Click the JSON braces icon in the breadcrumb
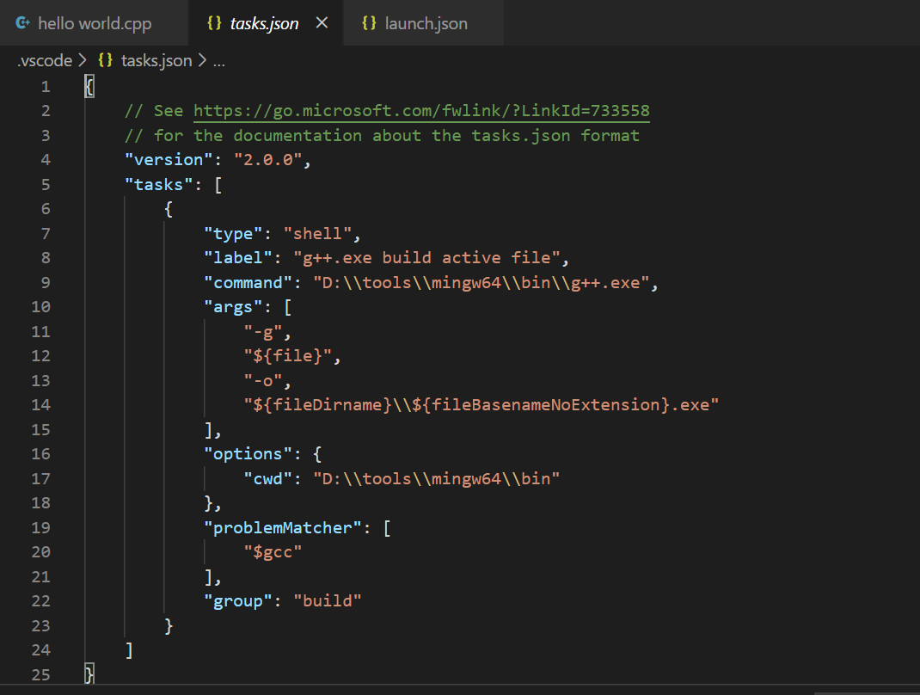The image size is (920, 695). 106,60
